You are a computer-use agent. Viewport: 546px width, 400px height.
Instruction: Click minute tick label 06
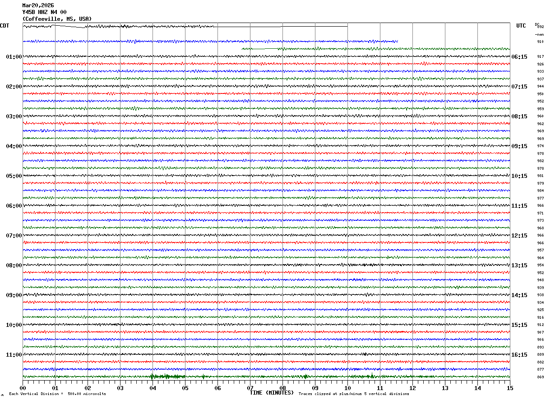tap(217, 388)
